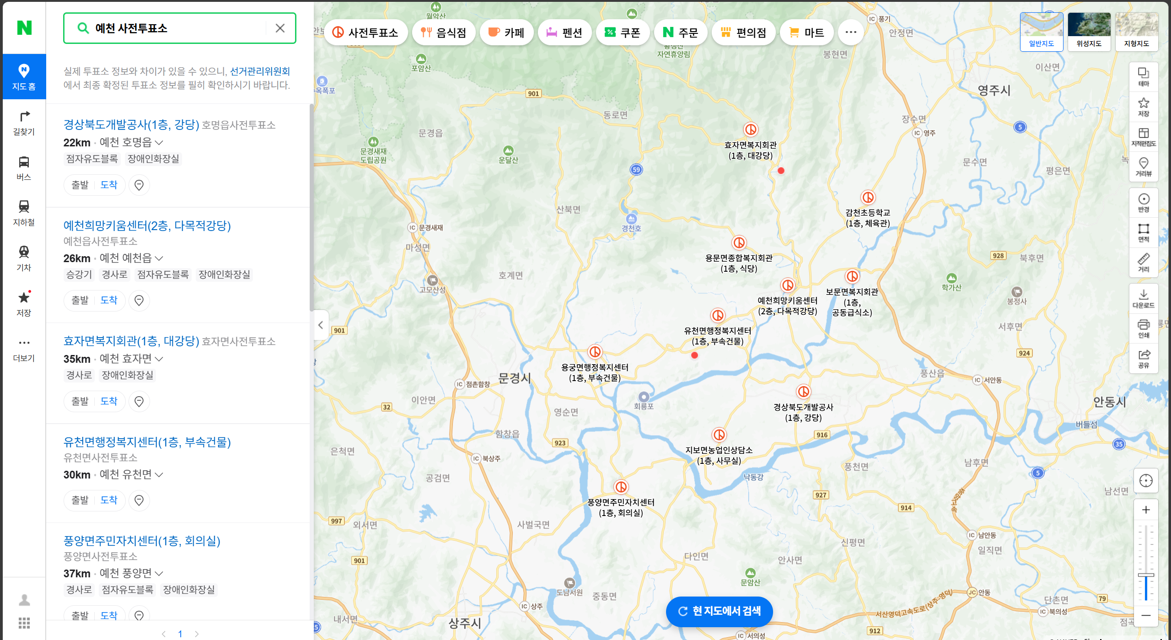
Task: Select the 카페 category chip
Action: (x=506, y=32)
